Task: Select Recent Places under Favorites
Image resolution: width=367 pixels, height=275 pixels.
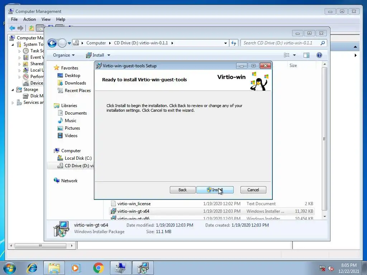Action: tap(78, 91)
